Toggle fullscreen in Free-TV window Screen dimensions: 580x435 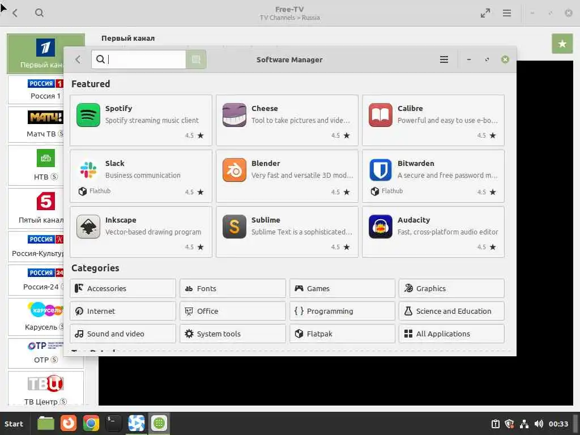pos(485,13)
